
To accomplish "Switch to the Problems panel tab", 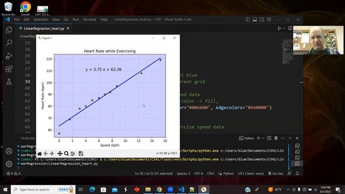I will tap(28, 138).
